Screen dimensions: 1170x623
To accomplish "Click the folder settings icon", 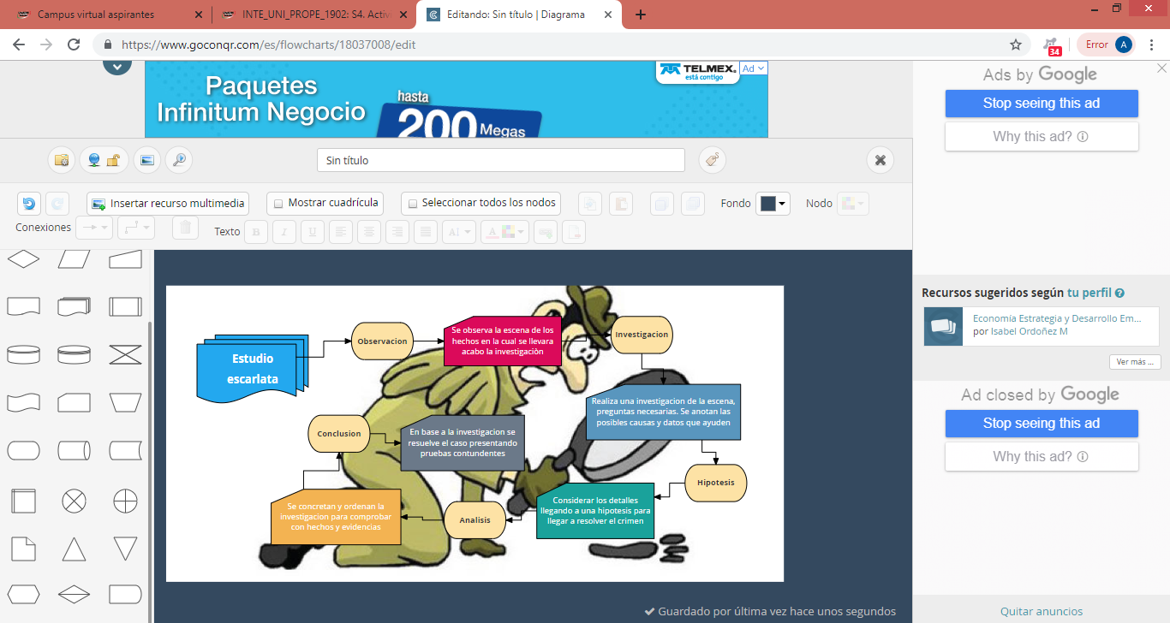I will click(x=62, y=160).
